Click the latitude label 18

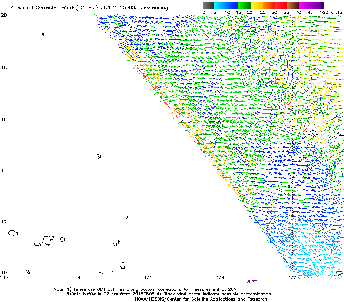pyautogui.click(x=4, y=67)
